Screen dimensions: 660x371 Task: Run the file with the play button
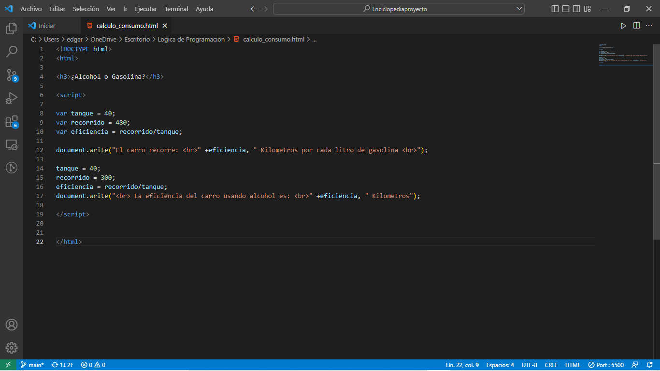pyautogui.click(x=623, y=26)
